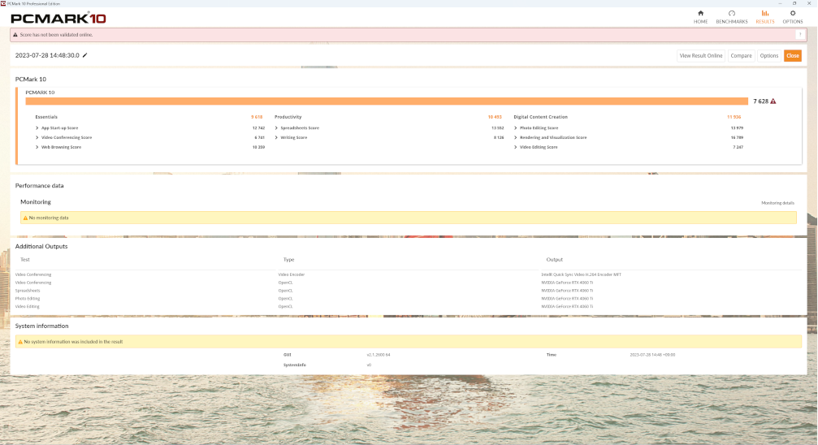The width and height of the screenshot is (818, 445).
Task: Dismiss validation warning help icon
Action: click(x=800, y=34)
